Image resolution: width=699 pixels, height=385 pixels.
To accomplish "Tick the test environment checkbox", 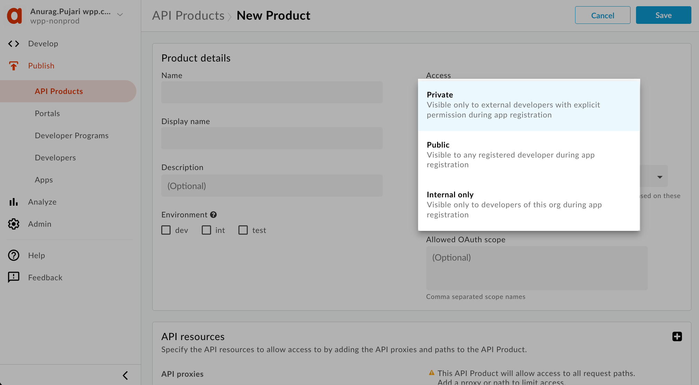I will [x=243, y=230].
